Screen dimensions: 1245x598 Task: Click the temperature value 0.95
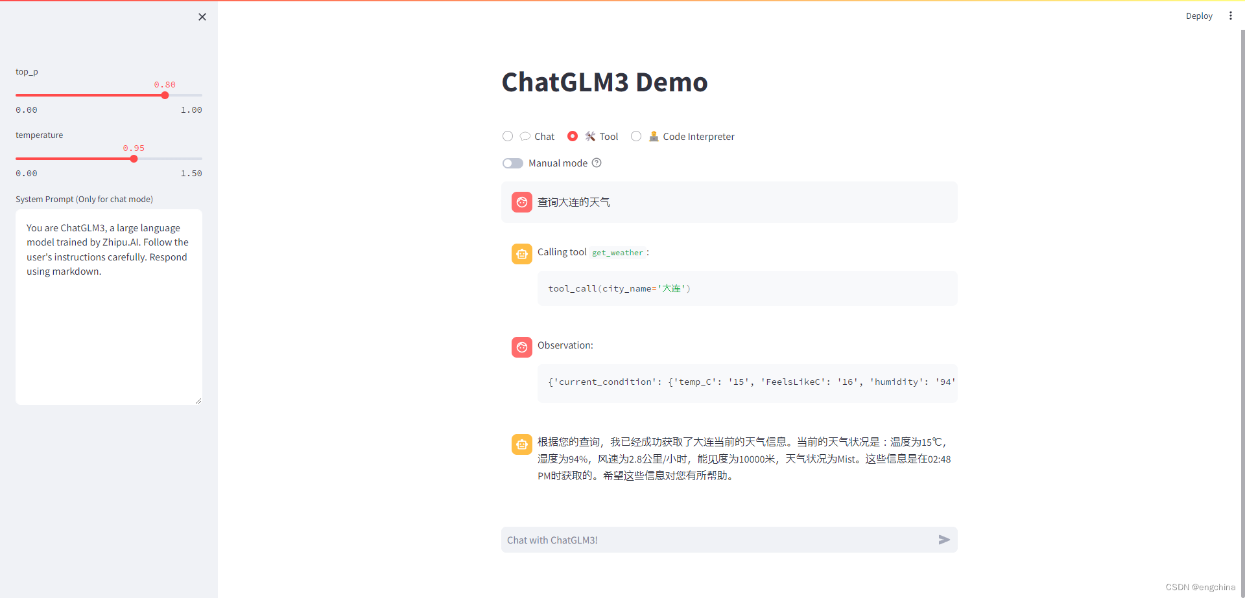coord(134,148)
